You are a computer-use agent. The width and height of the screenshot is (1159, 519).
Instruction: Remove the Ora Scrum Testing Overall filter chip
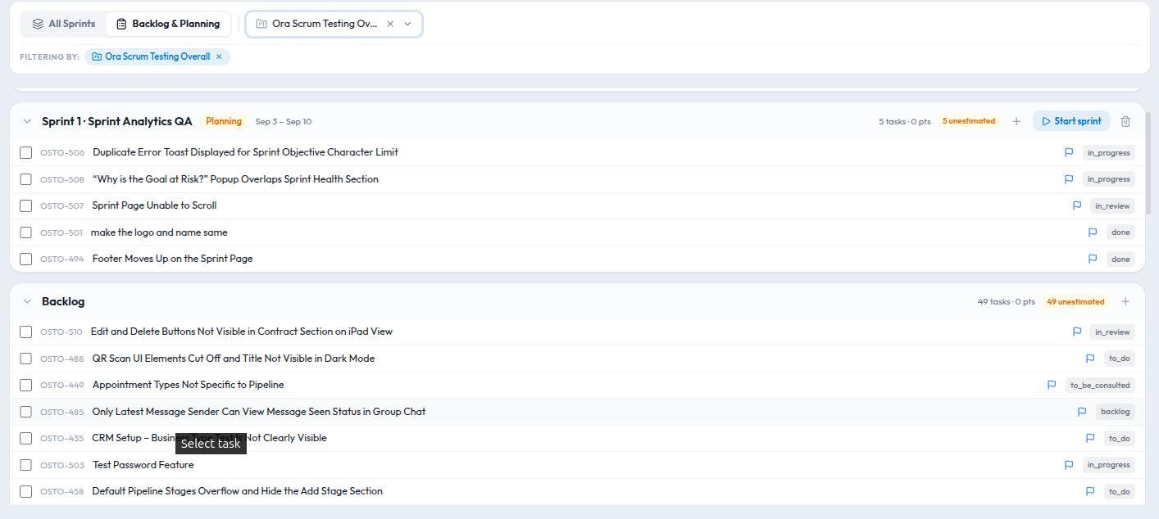[219, 56]
